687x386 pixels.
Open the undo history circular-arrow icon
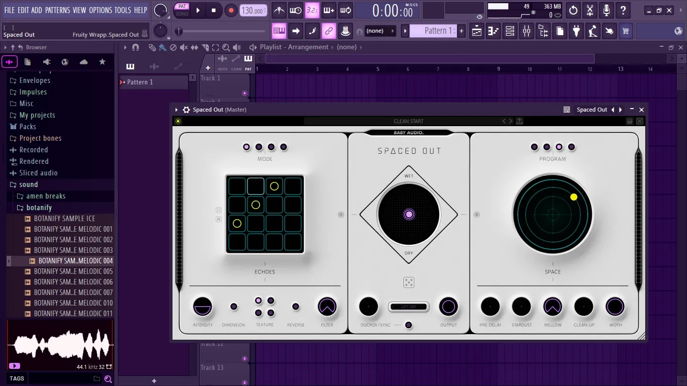click(x=573, y=10)
